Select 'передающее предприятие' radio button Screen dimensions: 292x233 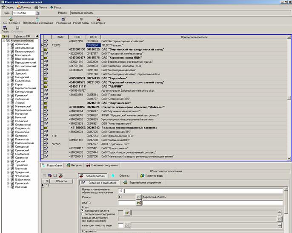[x=82, y=214]
